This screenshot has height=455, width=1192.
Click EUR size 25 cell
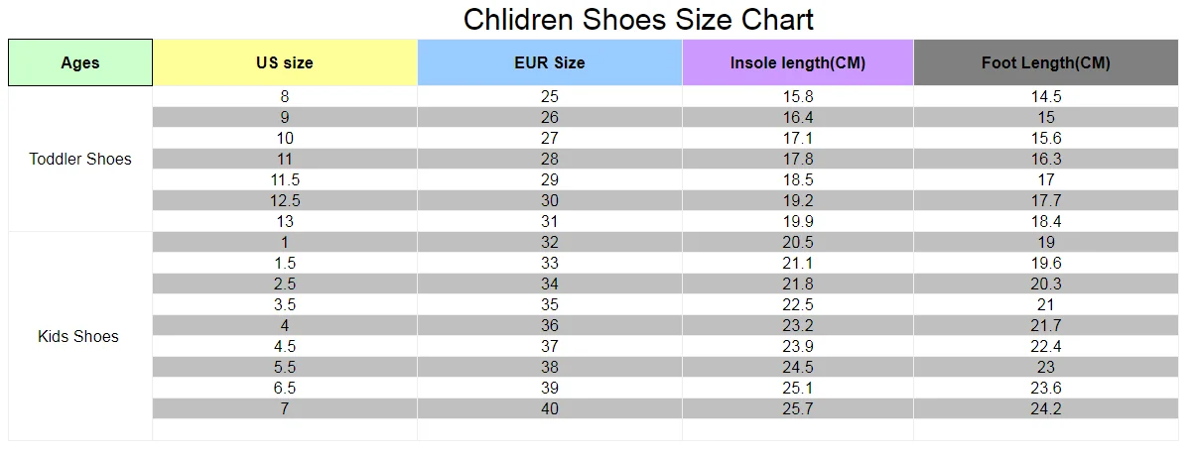point(550,97)
